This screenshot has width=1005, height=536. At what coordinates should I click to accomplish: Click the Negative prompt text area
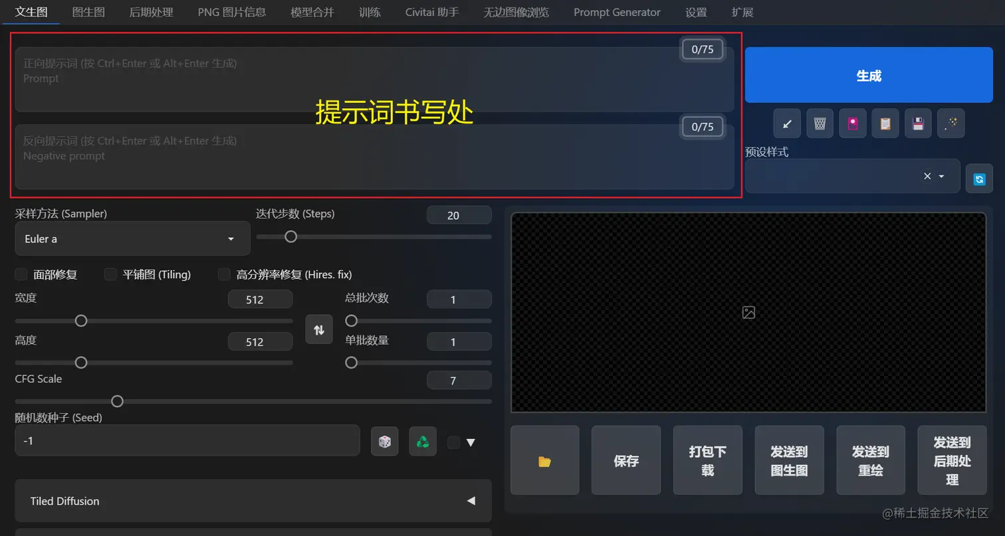[x=374, y=157]
